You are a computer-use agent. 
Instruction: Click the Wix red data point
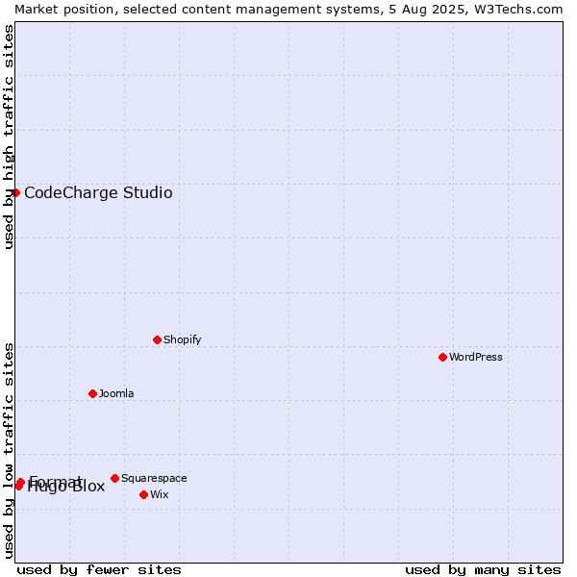tap(144, 495)
